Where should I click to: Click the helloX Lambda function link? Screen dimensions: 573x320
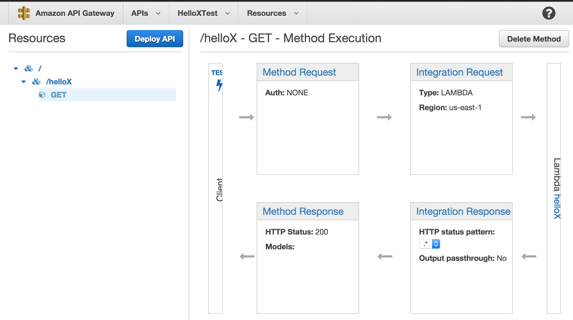557,206
